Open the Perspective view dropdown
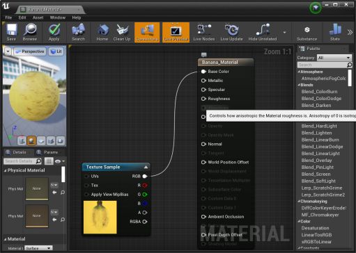Viewport: 356px width, 253px height. click(29, 51)
